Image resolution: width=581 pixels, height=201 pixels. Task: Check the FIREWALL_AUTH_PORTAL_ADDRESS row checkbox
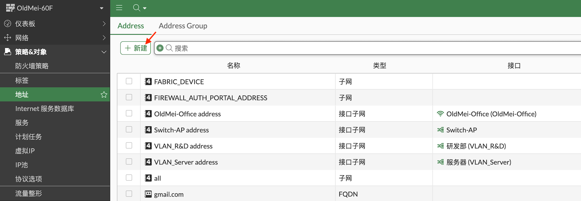point(129,97)
